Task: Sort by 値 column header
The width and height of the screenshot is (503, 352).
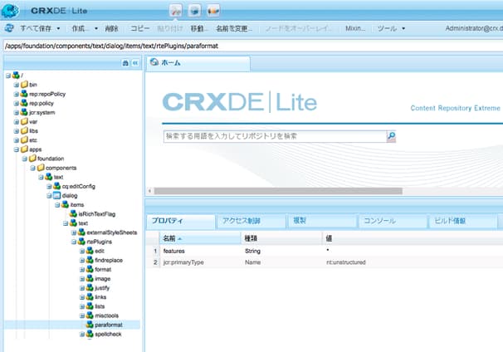Action: (413, 238)
